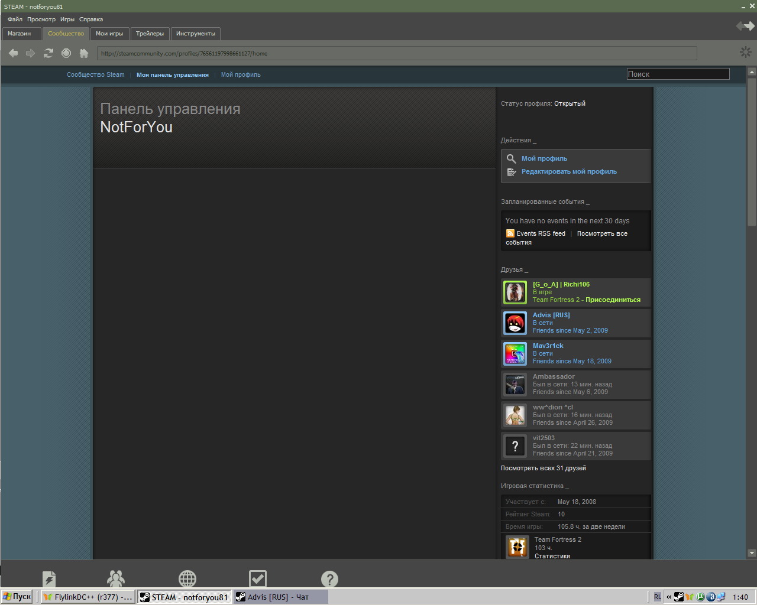
Task: Open the friends group icon in bottom bar
Action: 116,579
